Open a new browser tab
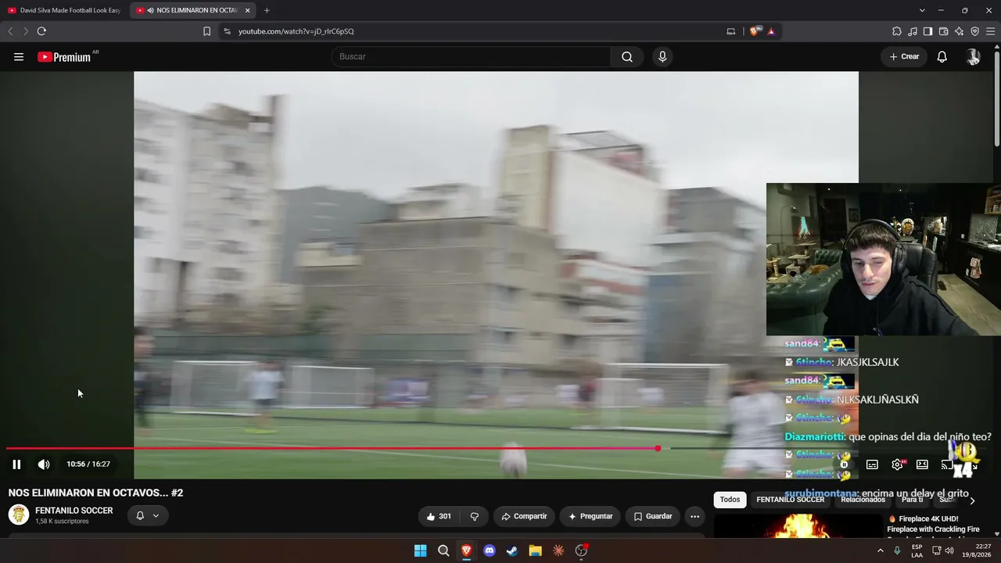The image size is (1001, 563). (x=267, y=10)
